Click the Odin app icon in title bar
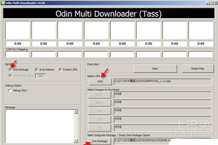Screen dimensions: 218x145 [3, 3]
